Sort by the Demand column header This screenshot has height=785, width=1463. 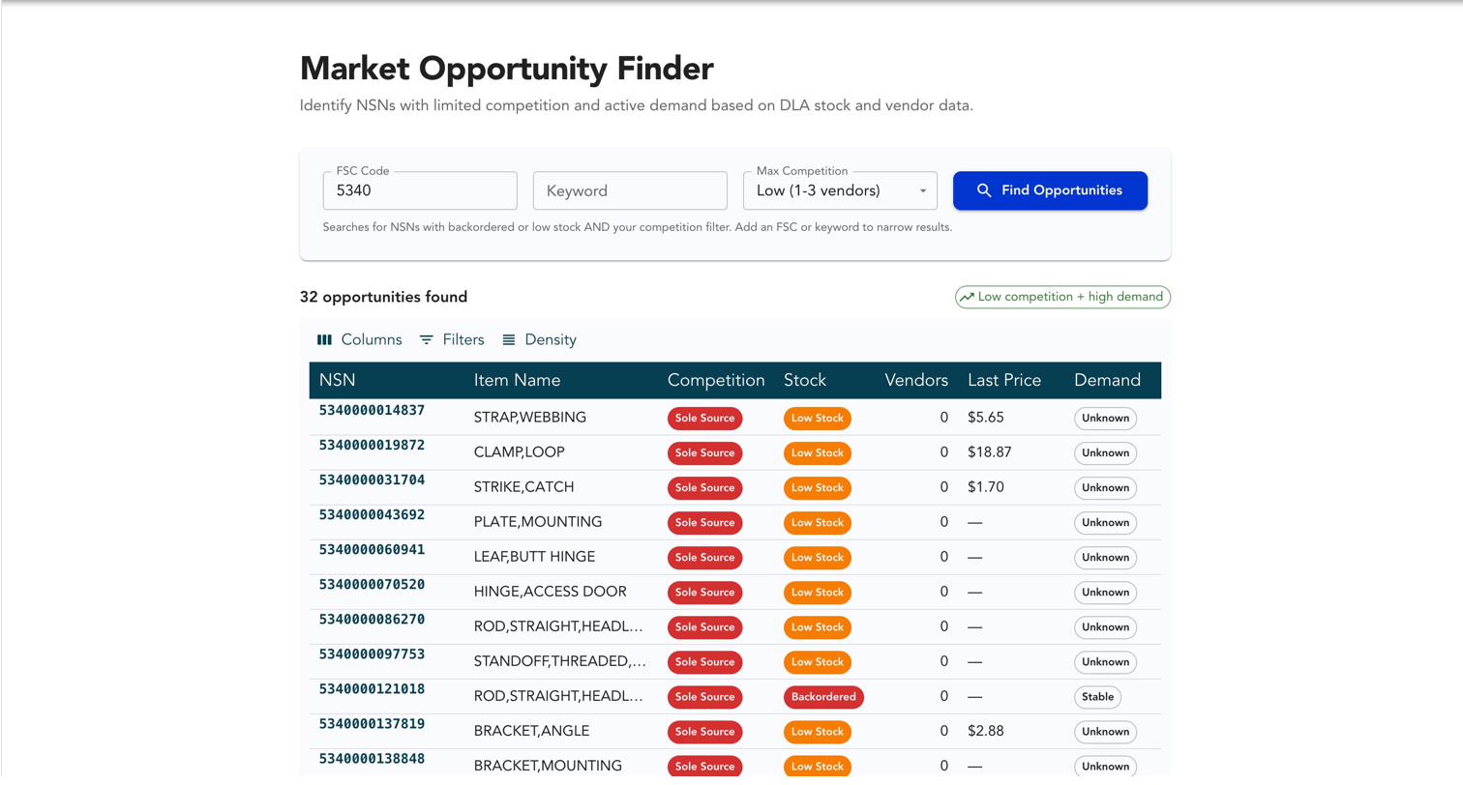1107,380
